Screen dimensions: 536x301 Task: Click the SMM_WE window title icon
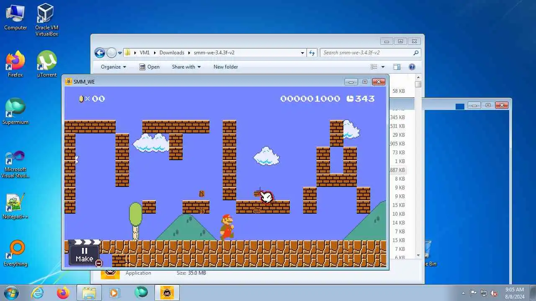tap(69, 82)
